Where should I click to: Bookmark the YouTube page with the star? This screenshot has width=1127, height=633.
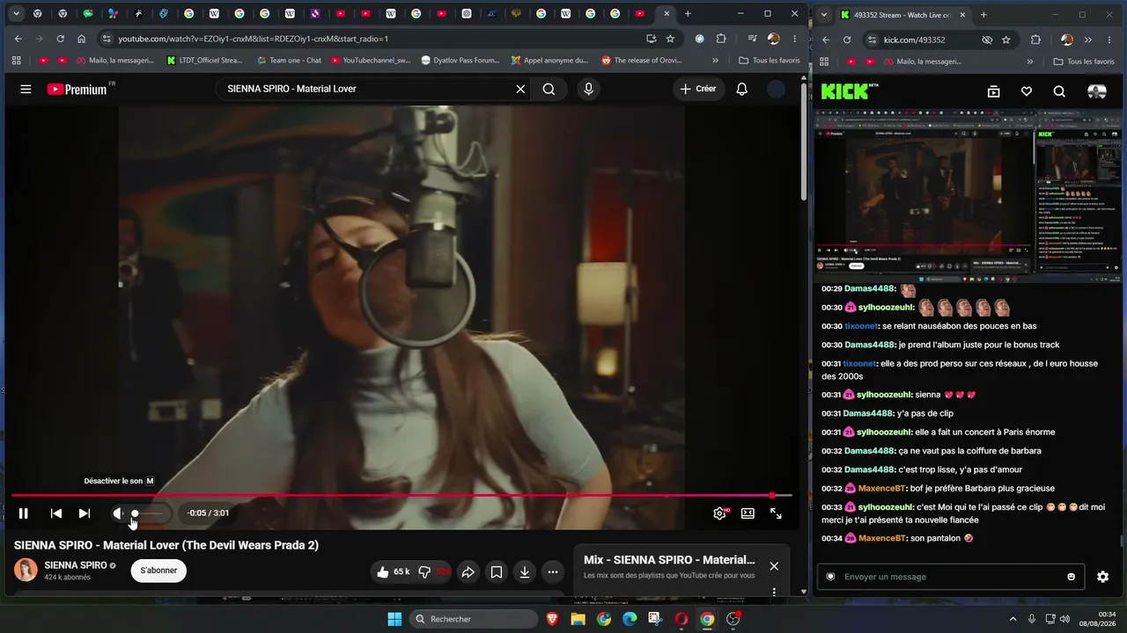pos(670,39)
